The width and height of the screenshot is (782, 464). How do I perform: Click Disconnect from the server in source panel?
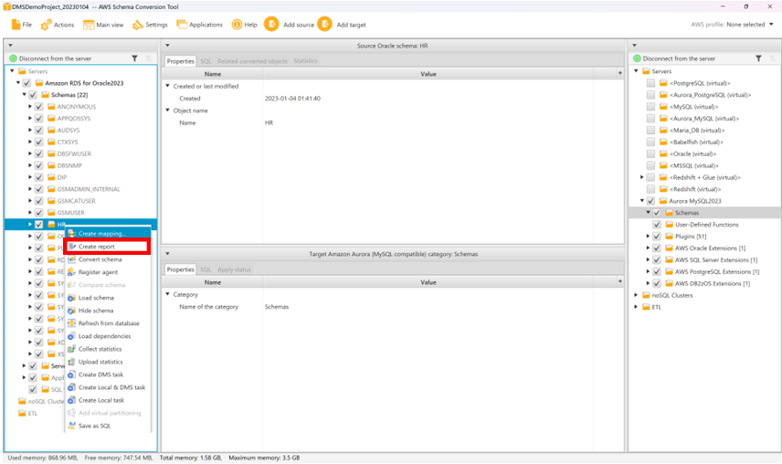(x=56, y=58)
